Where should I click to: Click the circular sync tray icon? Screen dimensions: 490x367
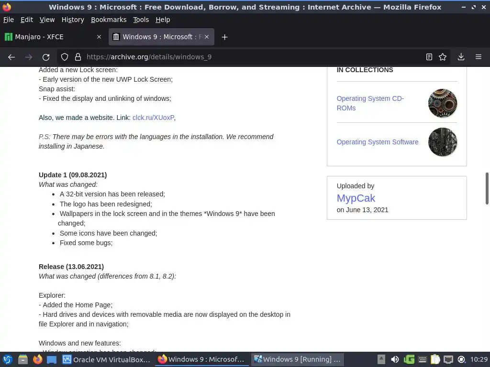pyautogui.click(x=461, y=359)
